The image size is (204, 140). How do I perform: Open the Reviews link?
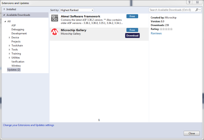[156, 33]
